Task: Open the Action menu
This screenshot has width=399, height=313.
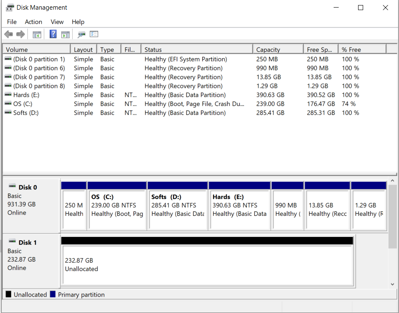Action: click(33, 22)
